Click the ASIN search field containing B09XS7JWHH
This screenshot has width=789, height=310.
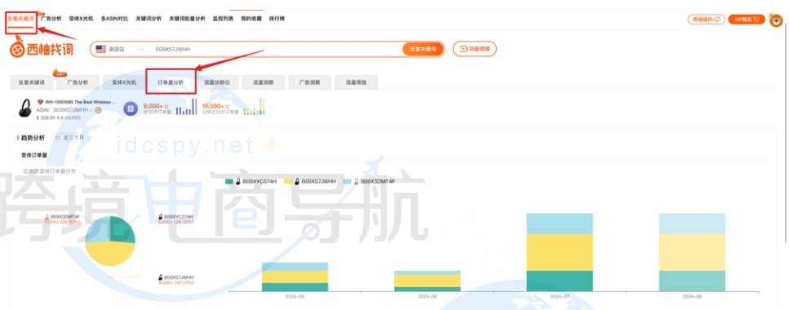point(277,49)
